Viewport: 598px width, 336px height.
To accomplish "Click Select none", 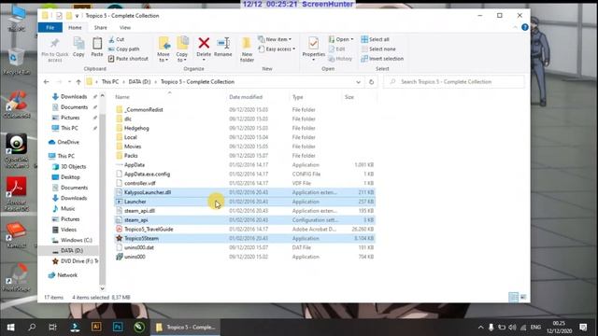I will coord(378,49).
